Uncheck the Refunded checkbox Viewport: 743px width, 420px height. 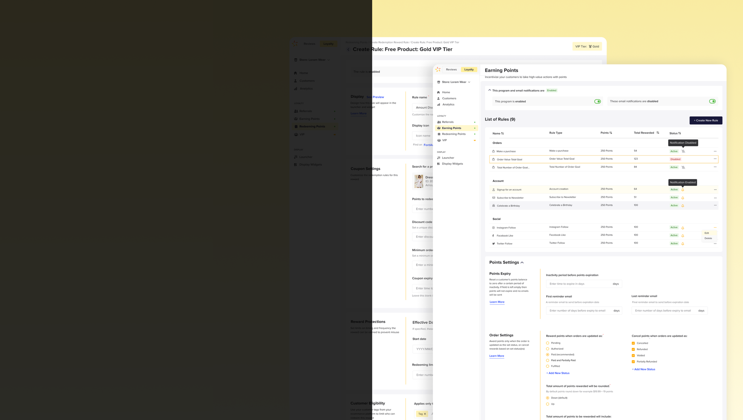coord(633,349)
